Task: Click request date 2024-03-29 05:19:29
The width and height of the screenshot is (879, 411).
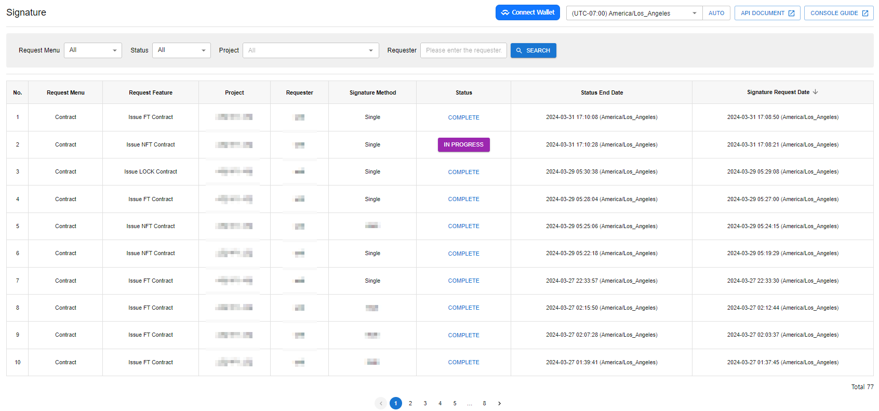Action: click(x=783, y=253)
